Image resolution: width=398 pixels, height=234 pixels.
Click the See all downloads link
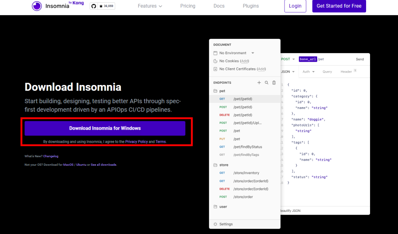103,165
